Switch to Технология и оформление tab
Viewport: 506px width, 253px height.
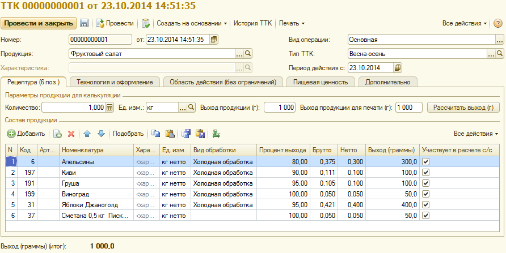(115, 82)
